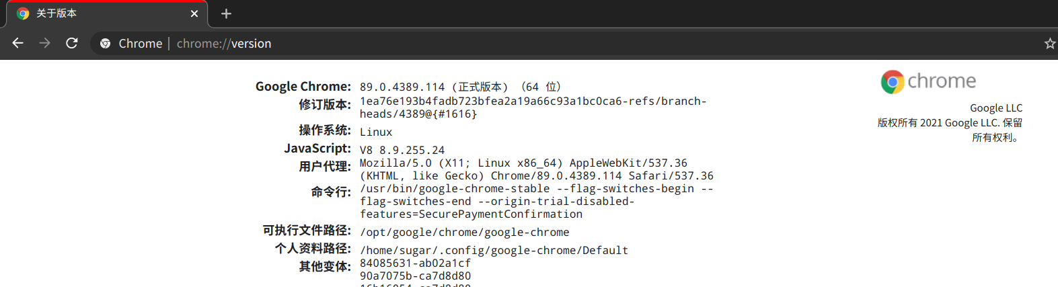Go back to the previous page
This screenshot has width=1058, height=287.
point(18,43)
